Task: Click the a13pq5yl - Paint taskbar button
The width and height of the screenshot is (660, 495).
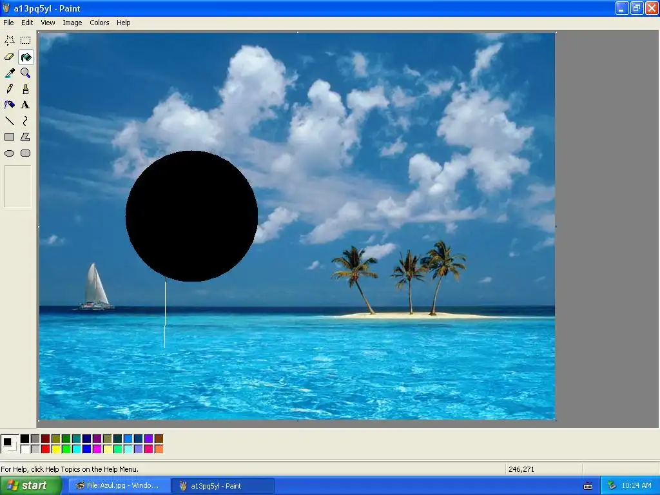Action: click(x=222, y=486)
